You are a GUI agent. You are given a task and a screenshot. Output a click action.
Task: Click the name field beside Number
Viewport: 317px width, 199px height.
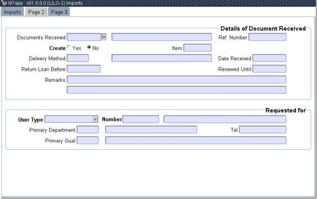[x=225, y=119]
